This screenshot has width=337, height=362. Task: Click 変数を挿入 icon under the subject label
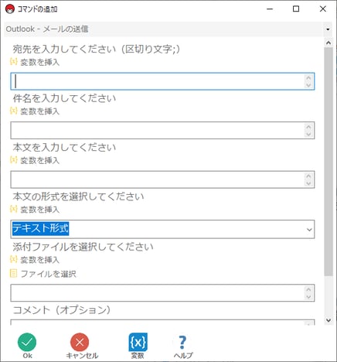pyautogui.click(x=13, y=111)
